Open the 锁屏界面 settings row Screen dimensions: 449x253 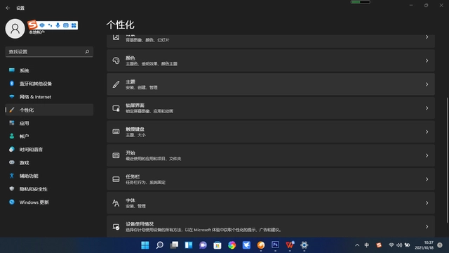point(271,108)
